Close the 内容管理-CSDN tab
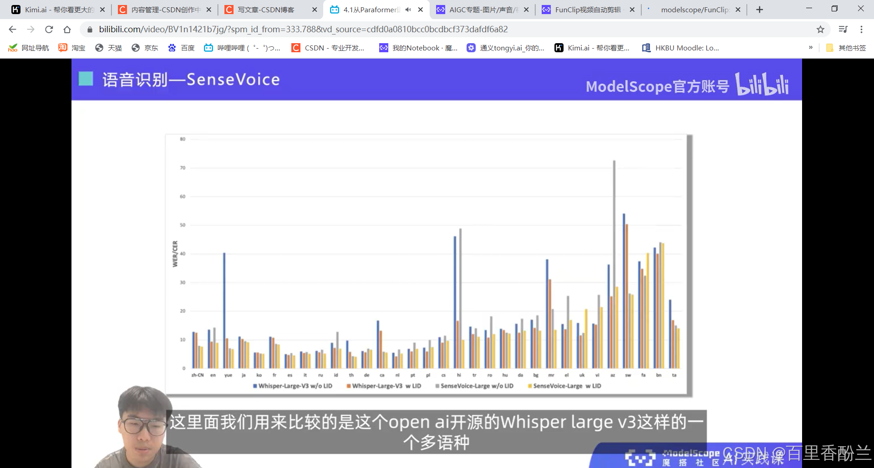 tap(208, 10)
